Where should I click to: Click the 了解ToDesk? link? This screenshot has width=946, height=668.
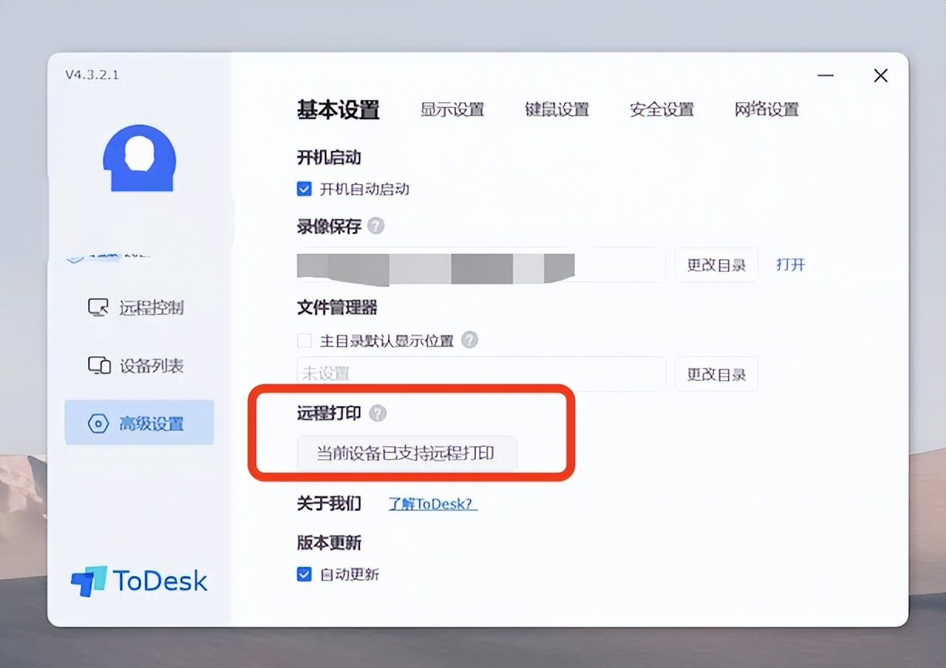click(x=431, y=503)
